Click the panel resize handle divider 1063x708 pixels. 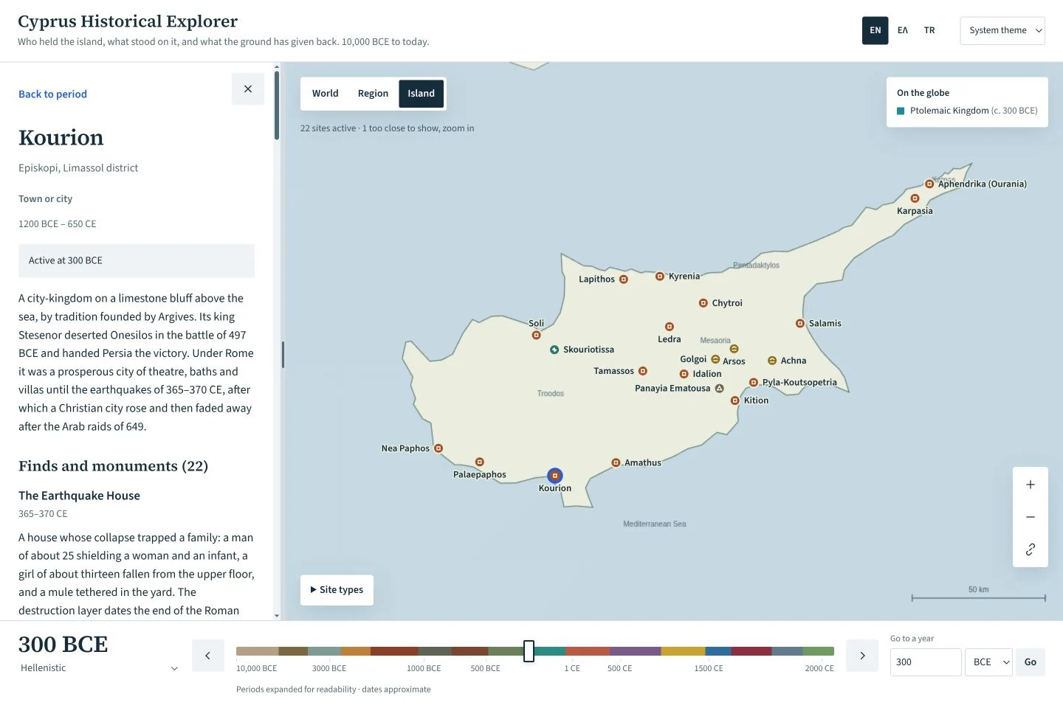pos(283,355)
